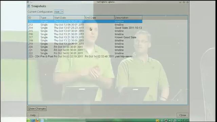Viewport: 217px width, 122px height.
Task: Open the green openSUSE application launcher in the taskbar
Action: (28, 120)
